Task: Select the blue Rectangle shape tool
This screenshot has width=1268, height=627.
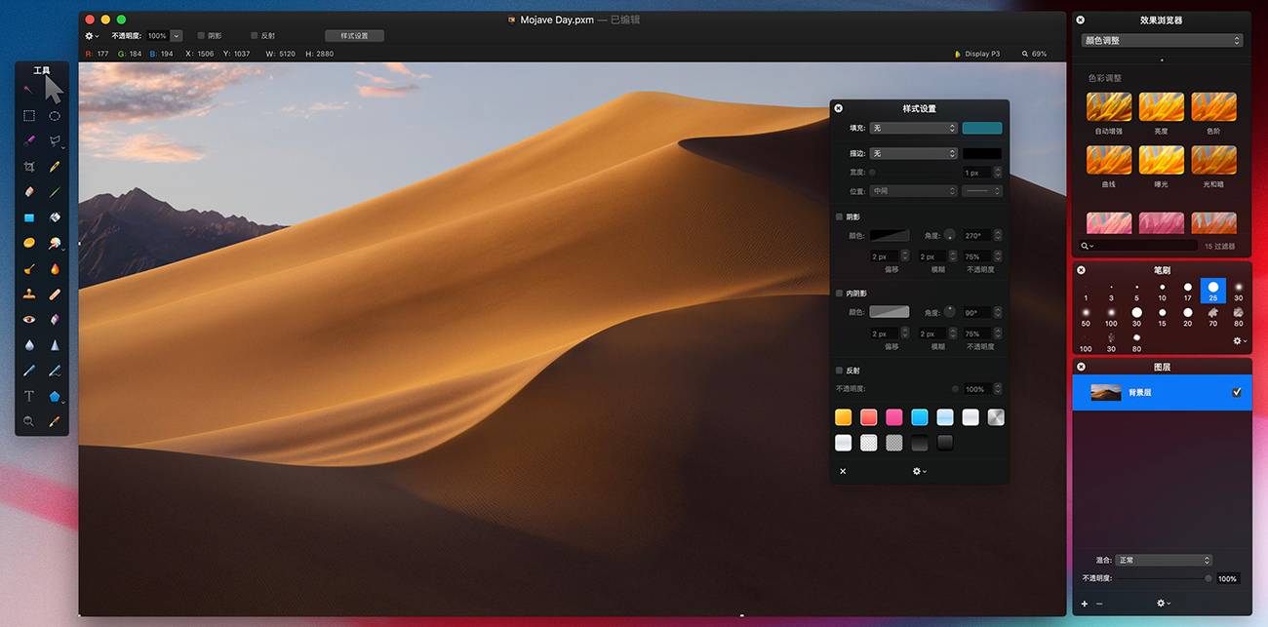Action: [x=29, y=217]
